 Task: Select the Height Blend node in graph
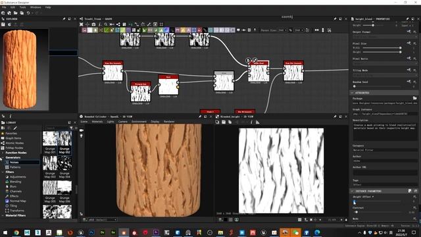[x=259, y=72]
